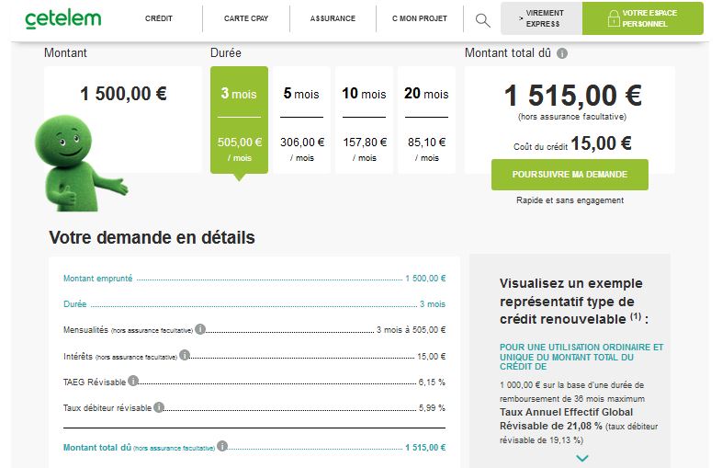
Task: Click the Poursuivre ma demande button
Action: tap(570, 175)
